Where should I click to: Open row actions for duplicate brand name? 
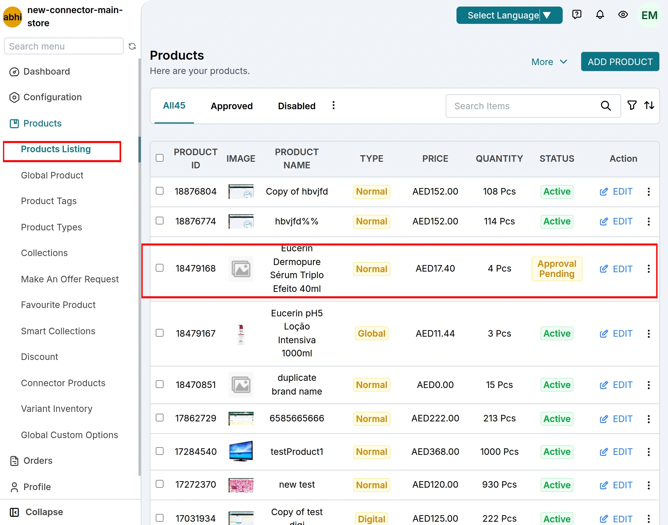click(x=648, y=385)
